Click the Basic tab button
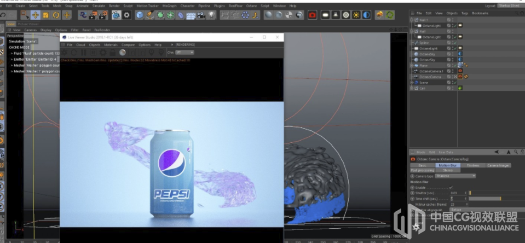This screenshot has height=243, width=525. coord(423,165)
